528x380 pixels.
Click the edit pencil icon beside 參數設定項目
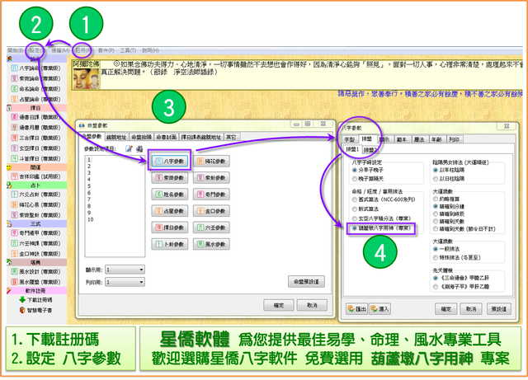[x=130, y=148]
